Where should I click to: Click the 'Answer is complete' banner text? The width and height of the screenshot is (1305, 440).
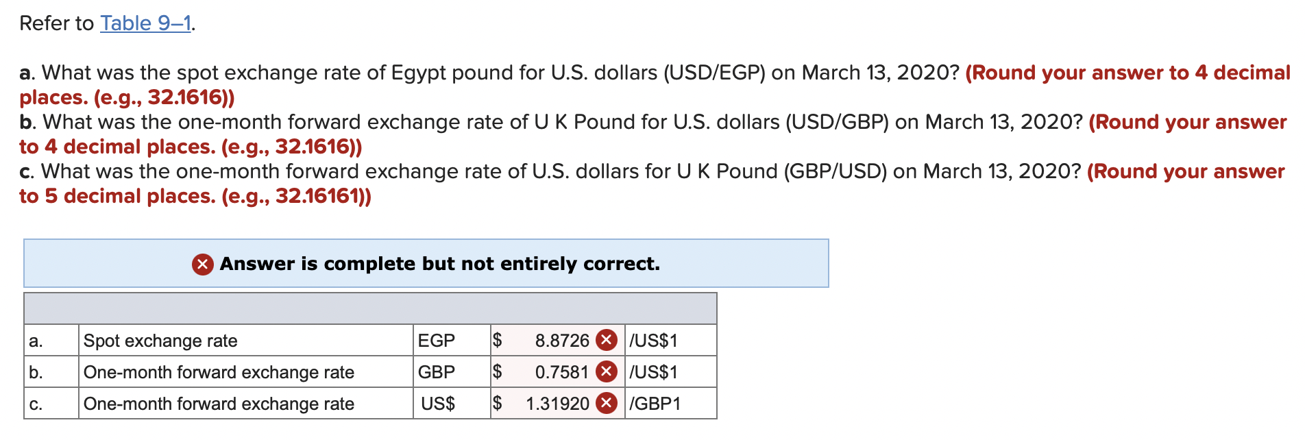click(439, 264)
